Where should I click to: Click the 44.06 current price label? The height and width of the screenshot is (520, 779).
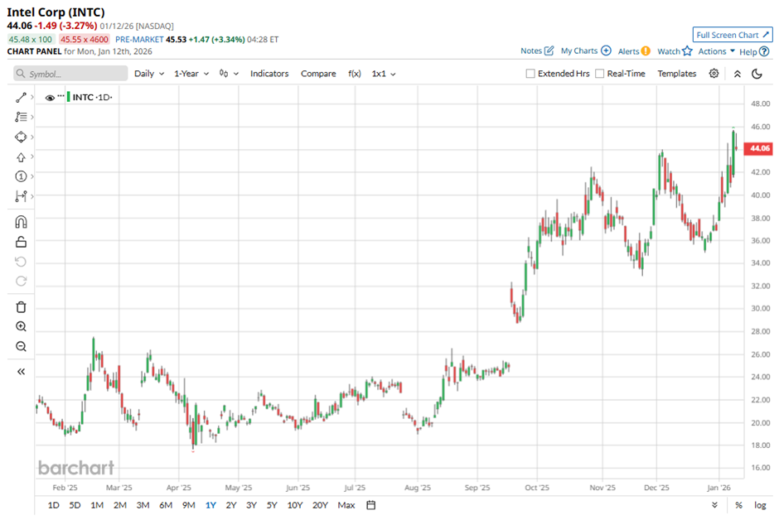click(x=758, y=148)
